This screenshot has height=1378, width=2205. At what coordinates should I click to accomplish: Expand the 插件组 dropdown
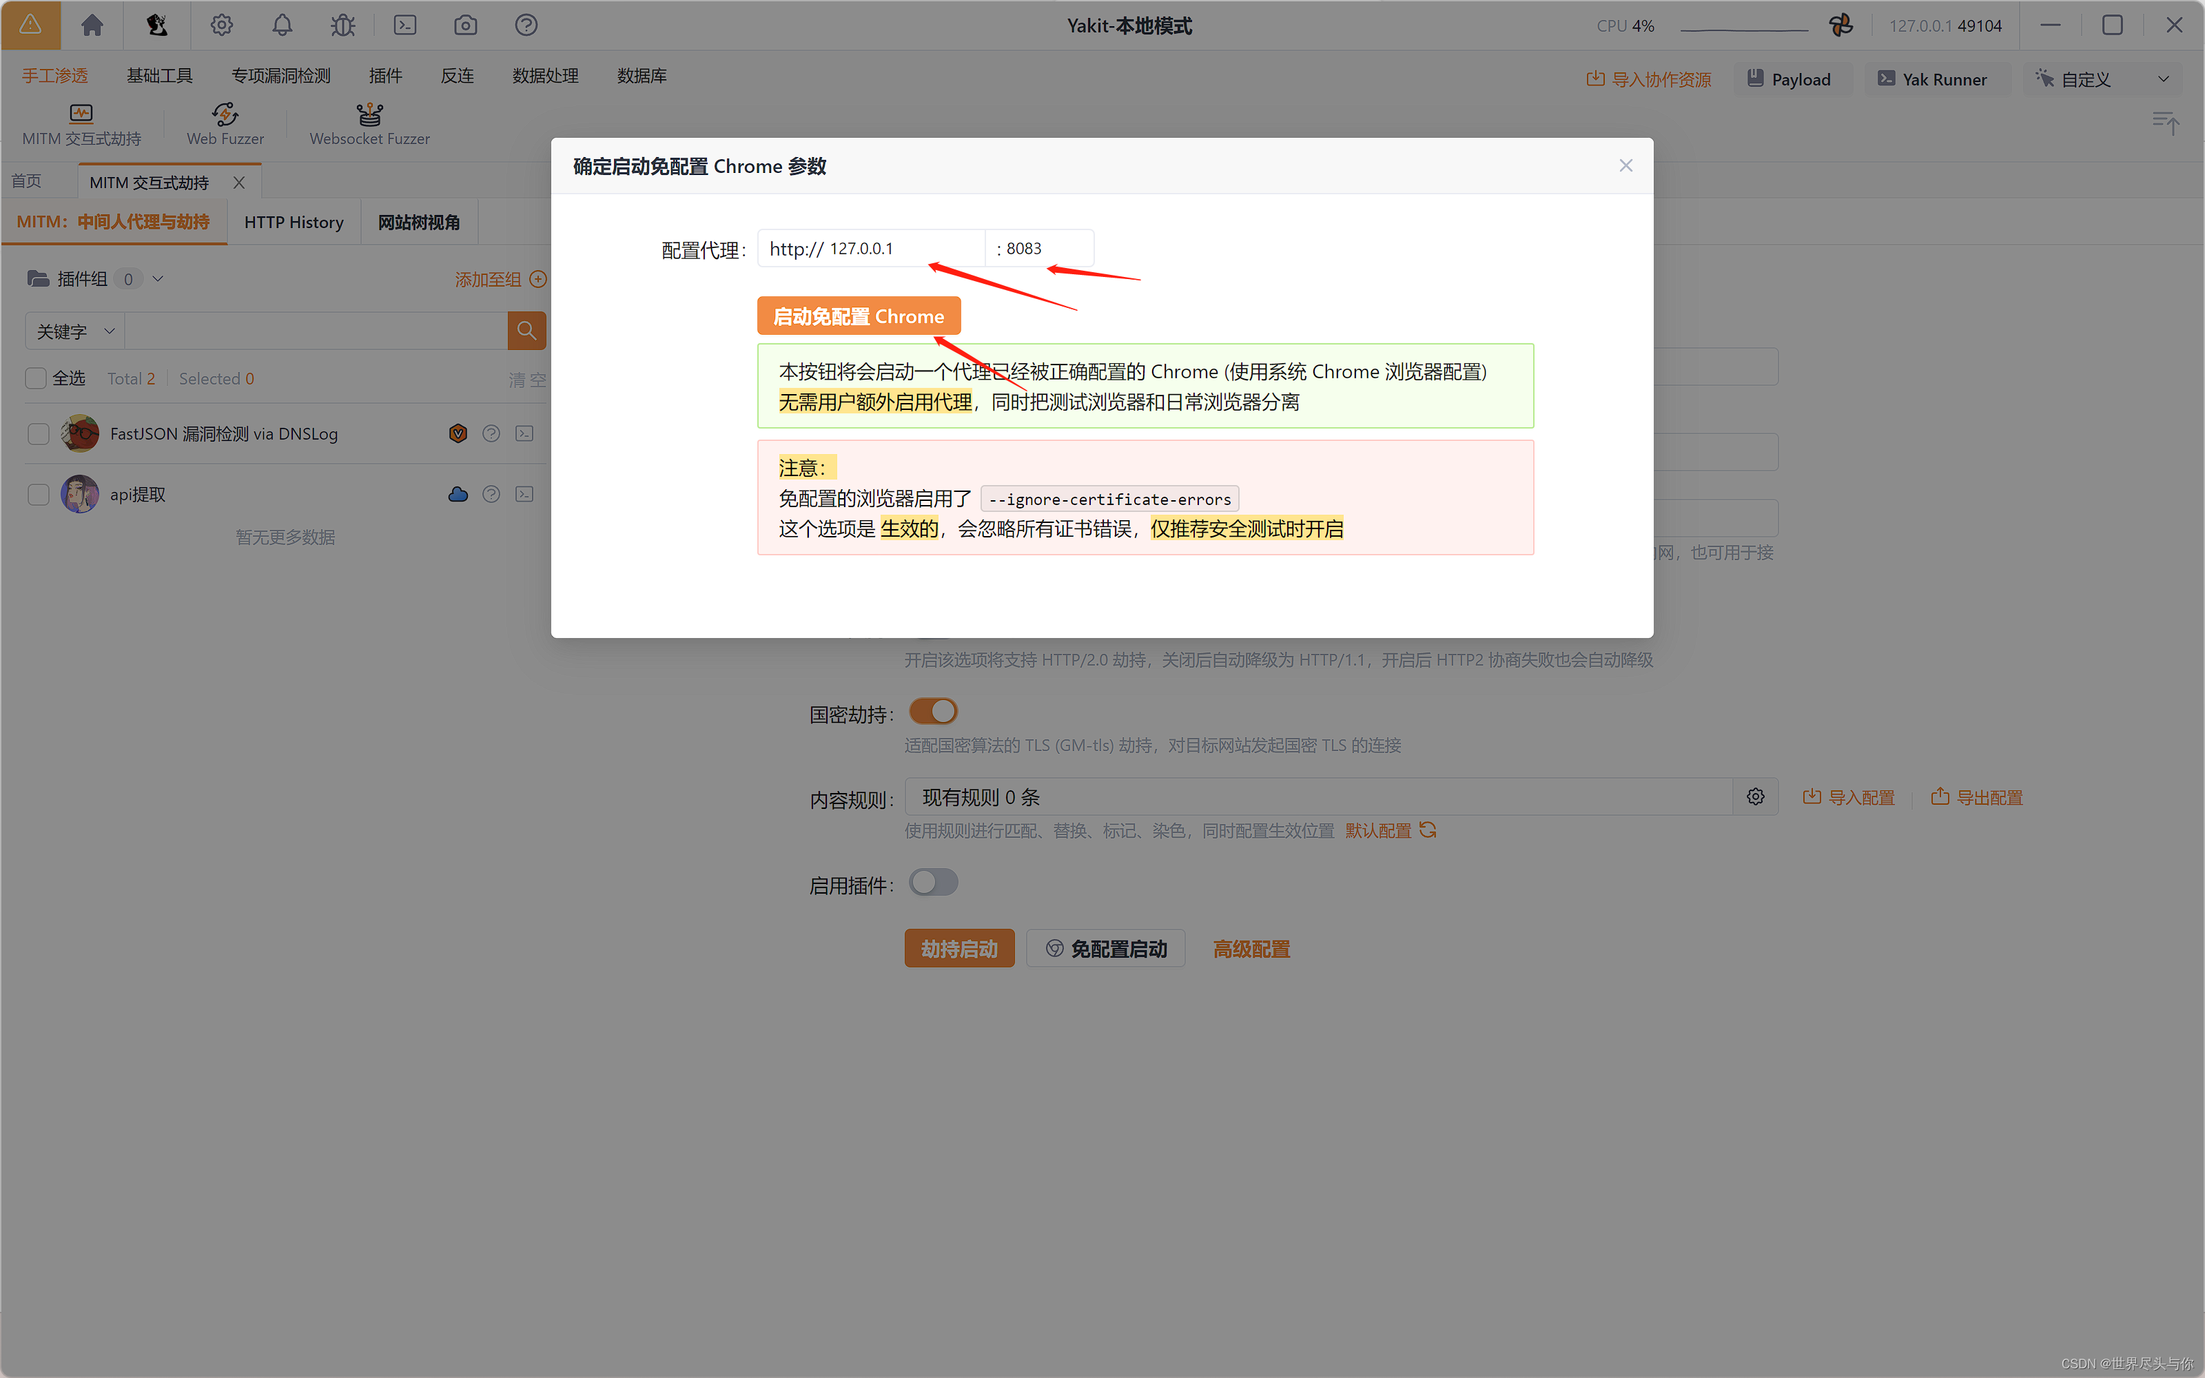(x=158, y=279)
